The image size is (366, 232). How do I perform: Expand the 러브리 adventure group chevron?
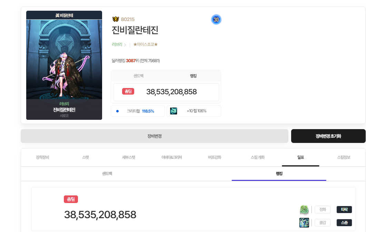[125, 45]
